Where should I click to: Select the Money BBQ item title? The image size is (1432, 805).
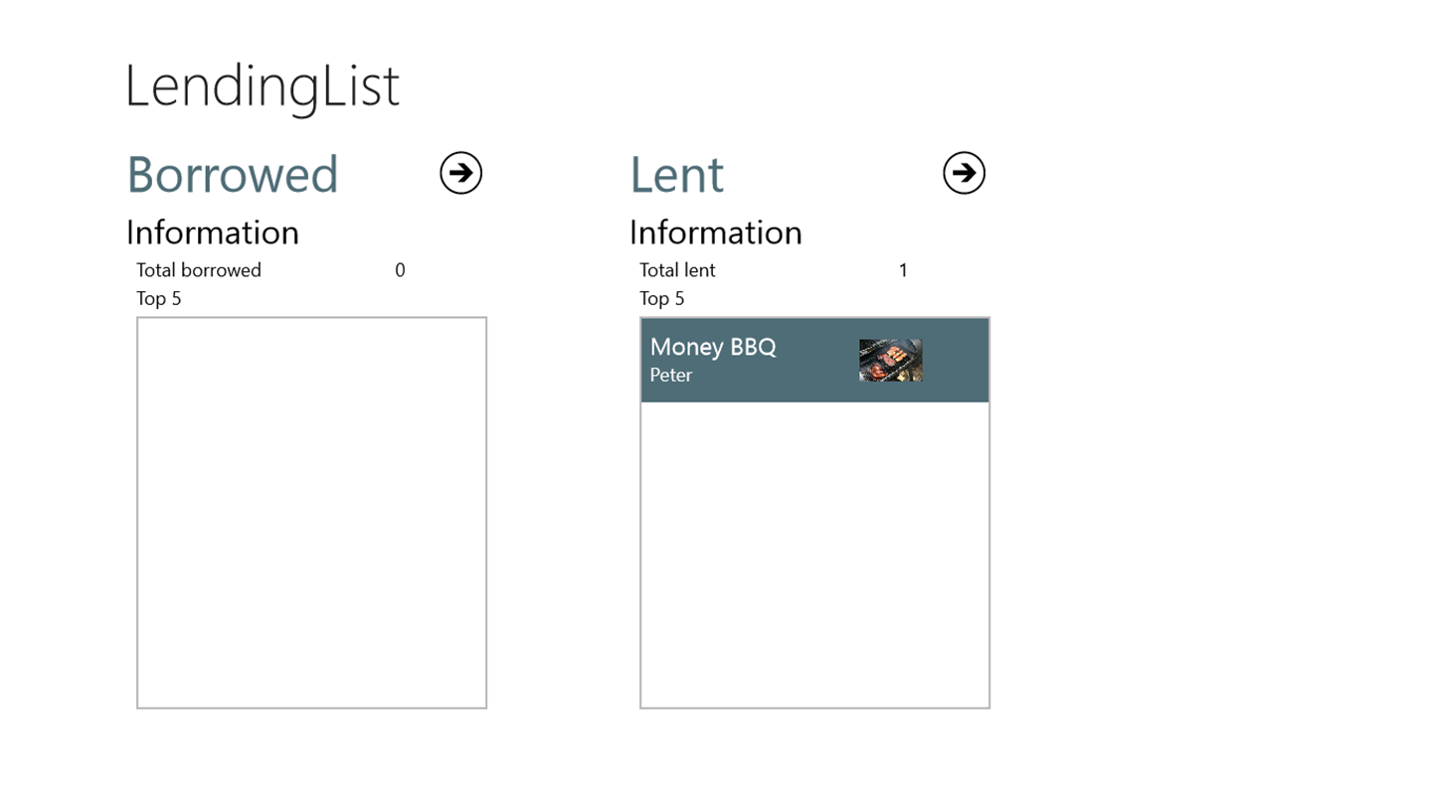712,347
